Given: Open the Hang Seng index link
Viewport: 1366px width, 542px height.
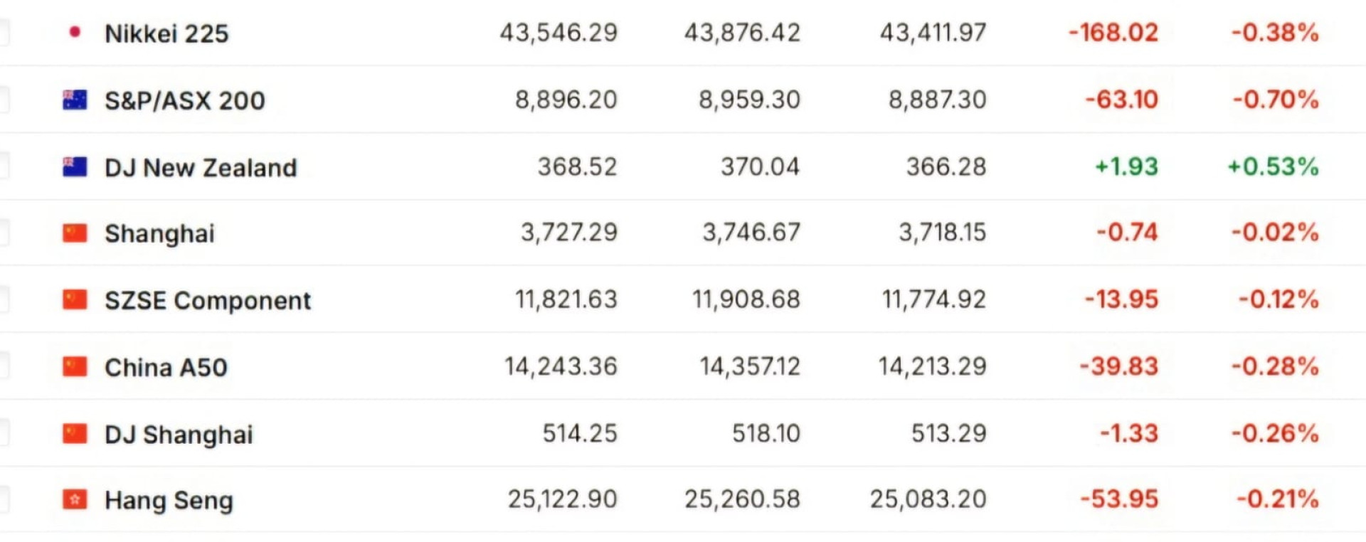Looking at the screenshot, I should 169,501.
